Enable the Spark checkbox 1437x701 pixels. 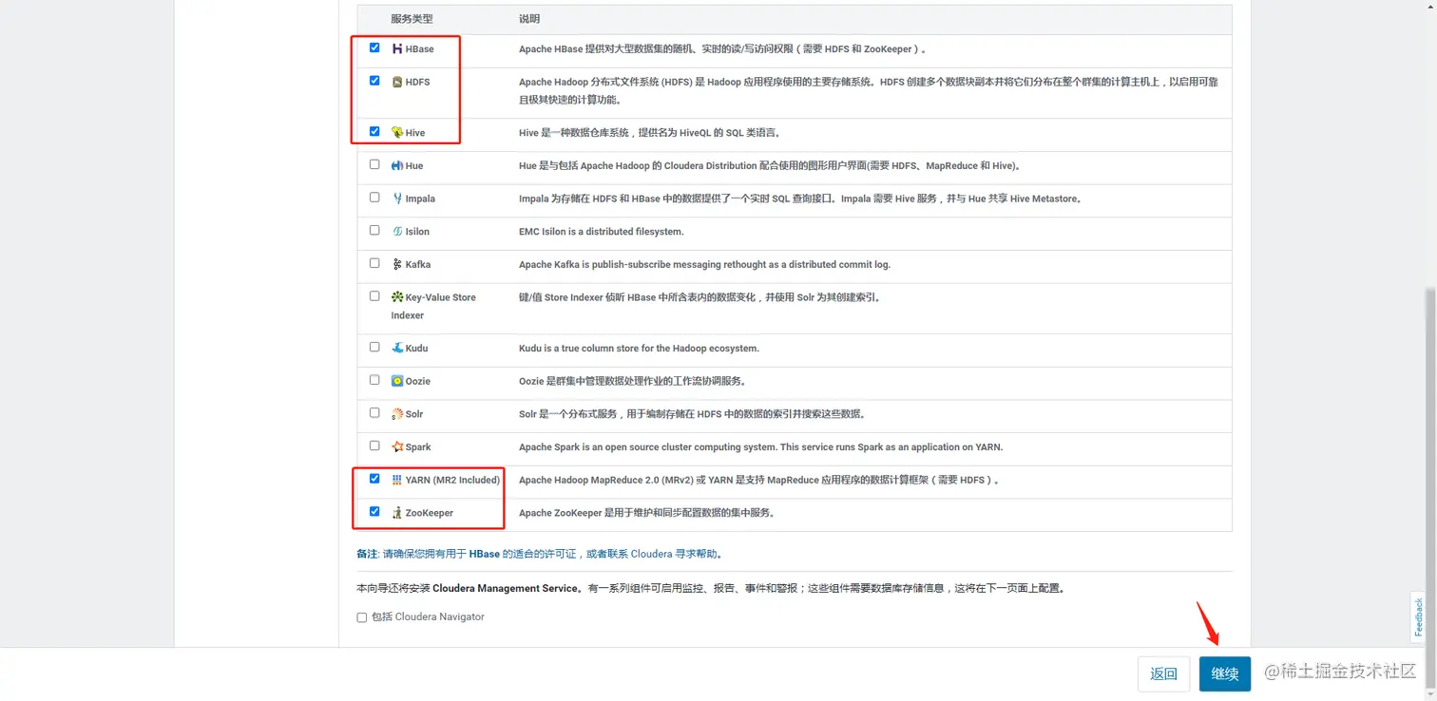[x=374, y=445]
